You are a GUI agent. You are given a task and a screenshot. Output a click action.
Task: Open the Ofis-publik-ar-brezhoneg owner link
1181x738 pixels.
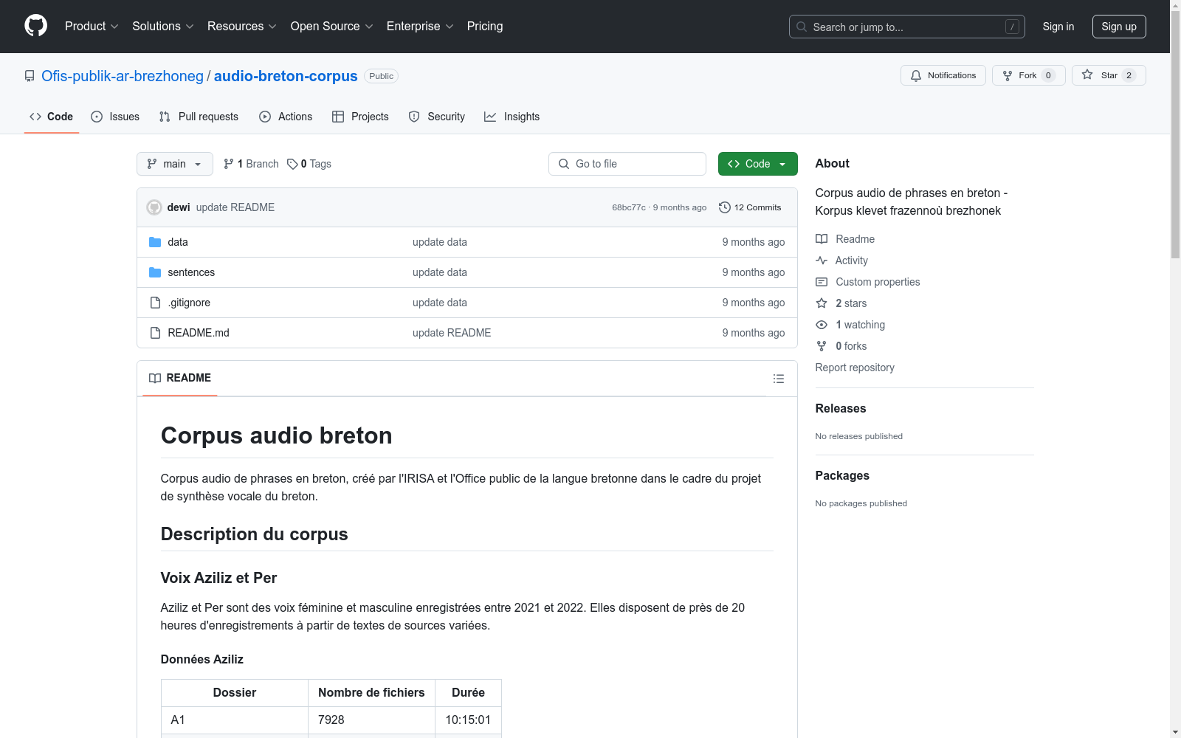pos(123,76)
